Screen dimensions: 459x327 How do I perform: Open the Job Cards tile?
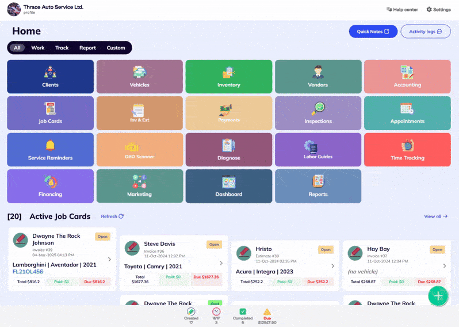(51, 113)
